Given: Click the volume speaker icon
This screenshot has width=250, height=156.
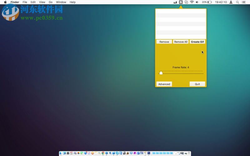Looking at the screenshot, I should pos(197,2).
